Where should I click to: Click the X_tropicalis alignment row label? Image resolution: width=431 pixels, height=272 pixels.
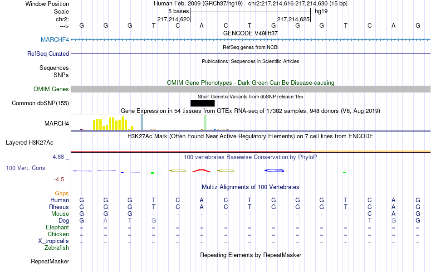(54, 241)
